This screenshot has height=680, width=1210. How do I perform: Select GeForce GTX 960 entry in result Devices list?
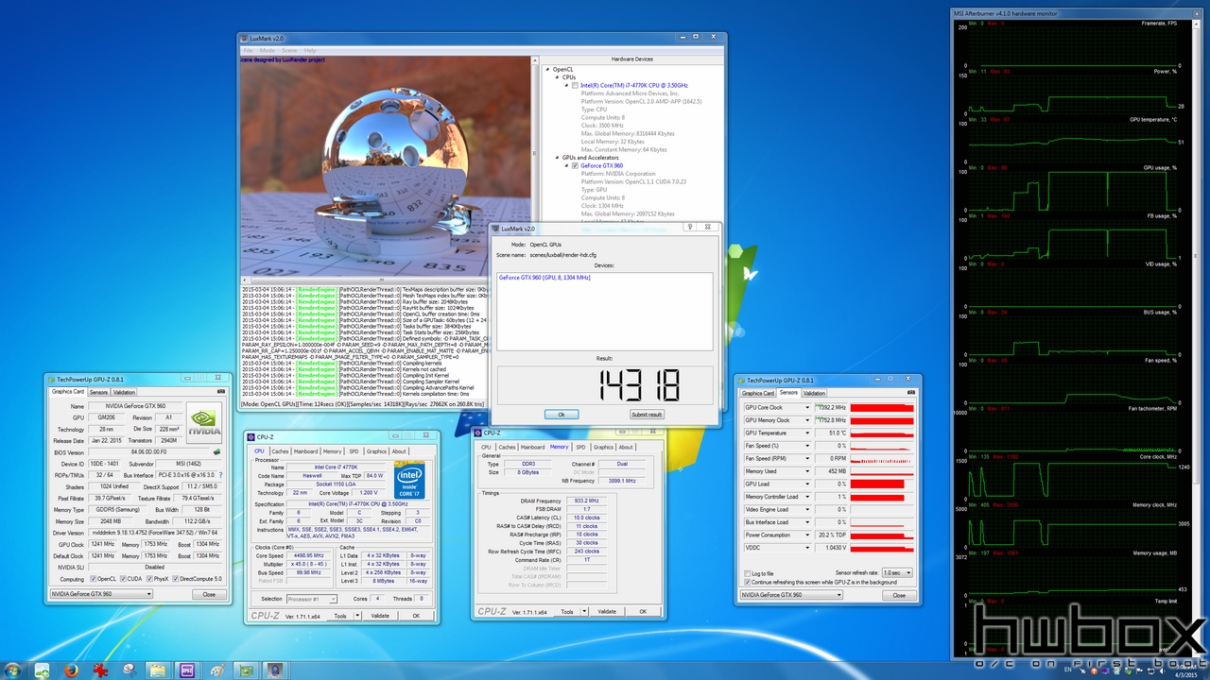(544, 278)
